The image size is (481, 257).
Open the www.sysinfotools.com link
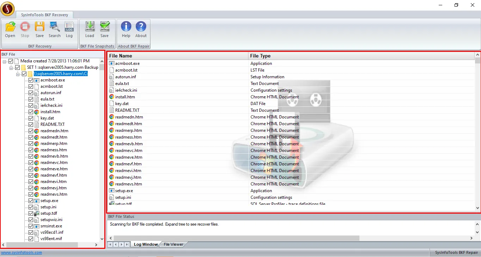[x=21, y=252]
